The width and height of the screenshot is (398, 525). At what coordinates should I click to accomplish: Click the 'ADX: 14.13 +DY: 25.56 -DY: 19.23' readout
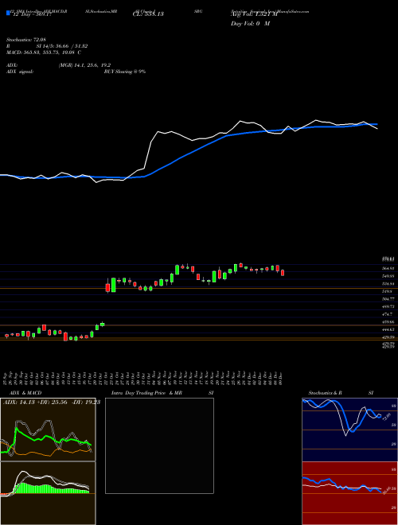point(51,402)
